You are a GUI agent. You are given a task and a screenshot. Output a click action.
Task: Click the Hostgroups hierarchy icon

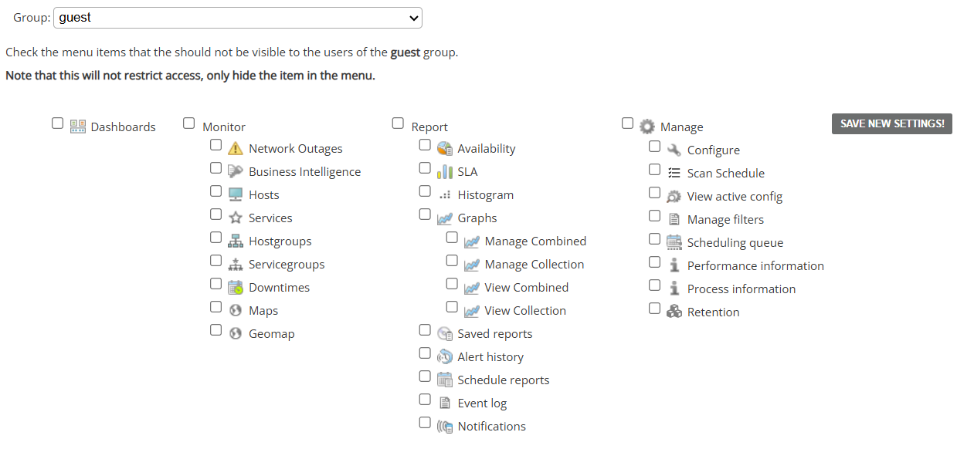[x=236, y=241]
